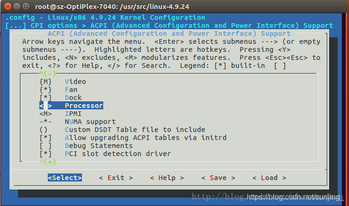Maximize the terminal window
The width and height of the screenshot is (349, 206).
26,7
